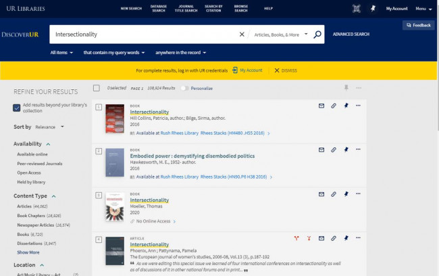
Task: Click the Advanced Search link
Action: coord(351,34)
